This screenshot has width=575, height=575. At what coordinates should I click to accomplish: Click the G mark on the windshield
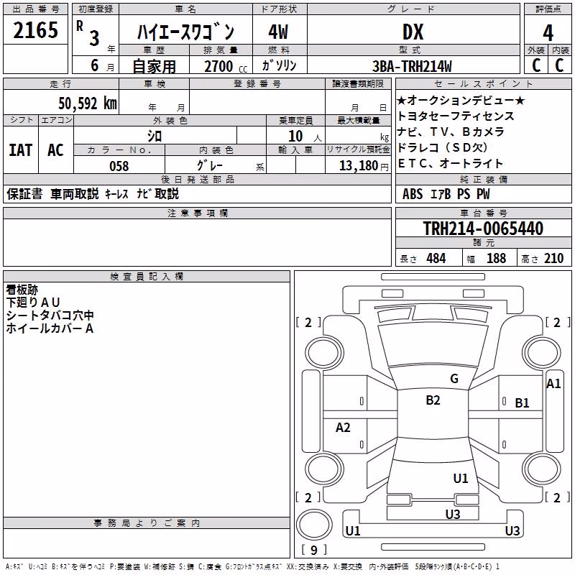[454, 379]
